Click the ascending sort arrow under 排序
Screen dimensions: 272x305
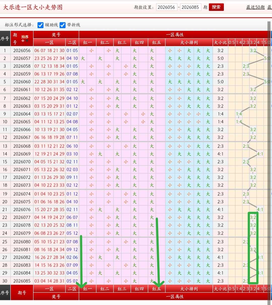(x=23, y=41)
